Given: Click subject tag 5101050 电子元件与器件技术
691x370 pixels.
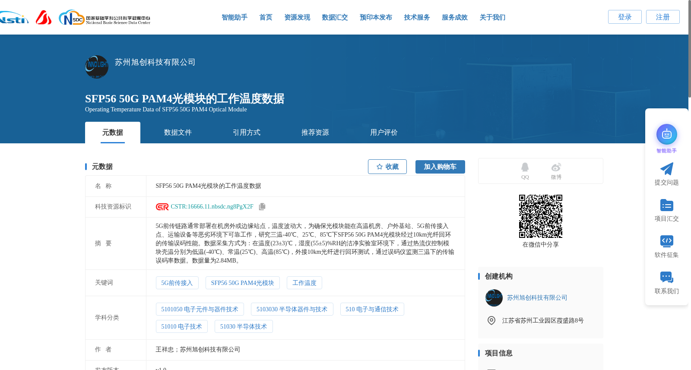Looking at the screenshot, I should pos(200,309).
